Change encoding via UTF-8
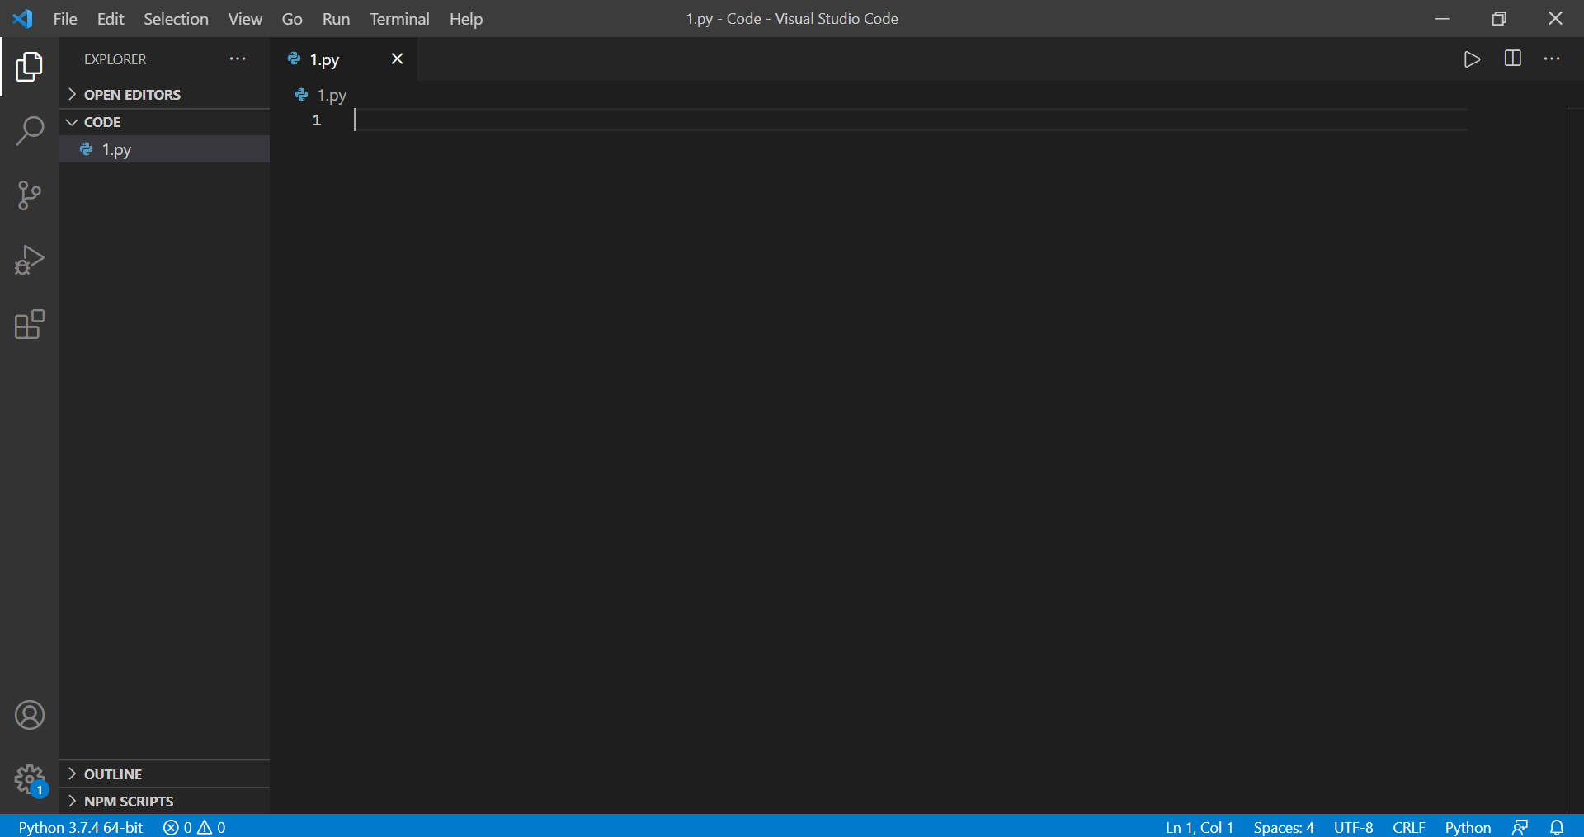 (x=1353, y=827)
